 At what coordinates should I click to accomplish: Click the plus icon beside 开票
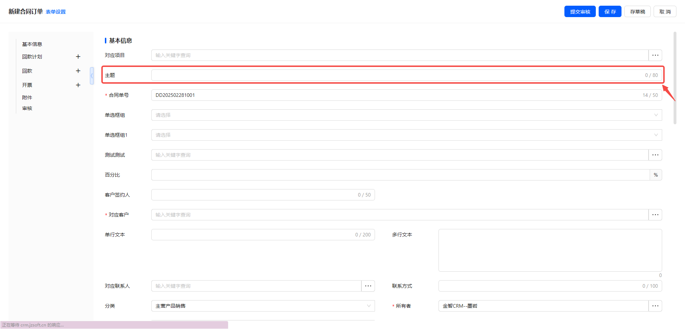point(78,85)
